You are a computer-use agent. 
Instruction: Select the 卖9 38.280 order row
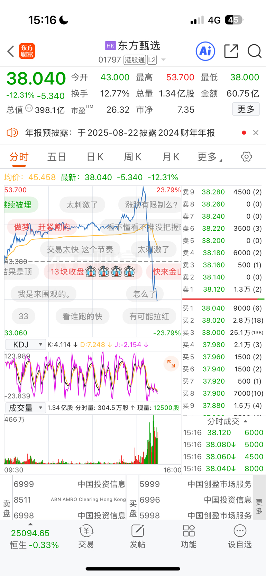(x=223, y=192)
